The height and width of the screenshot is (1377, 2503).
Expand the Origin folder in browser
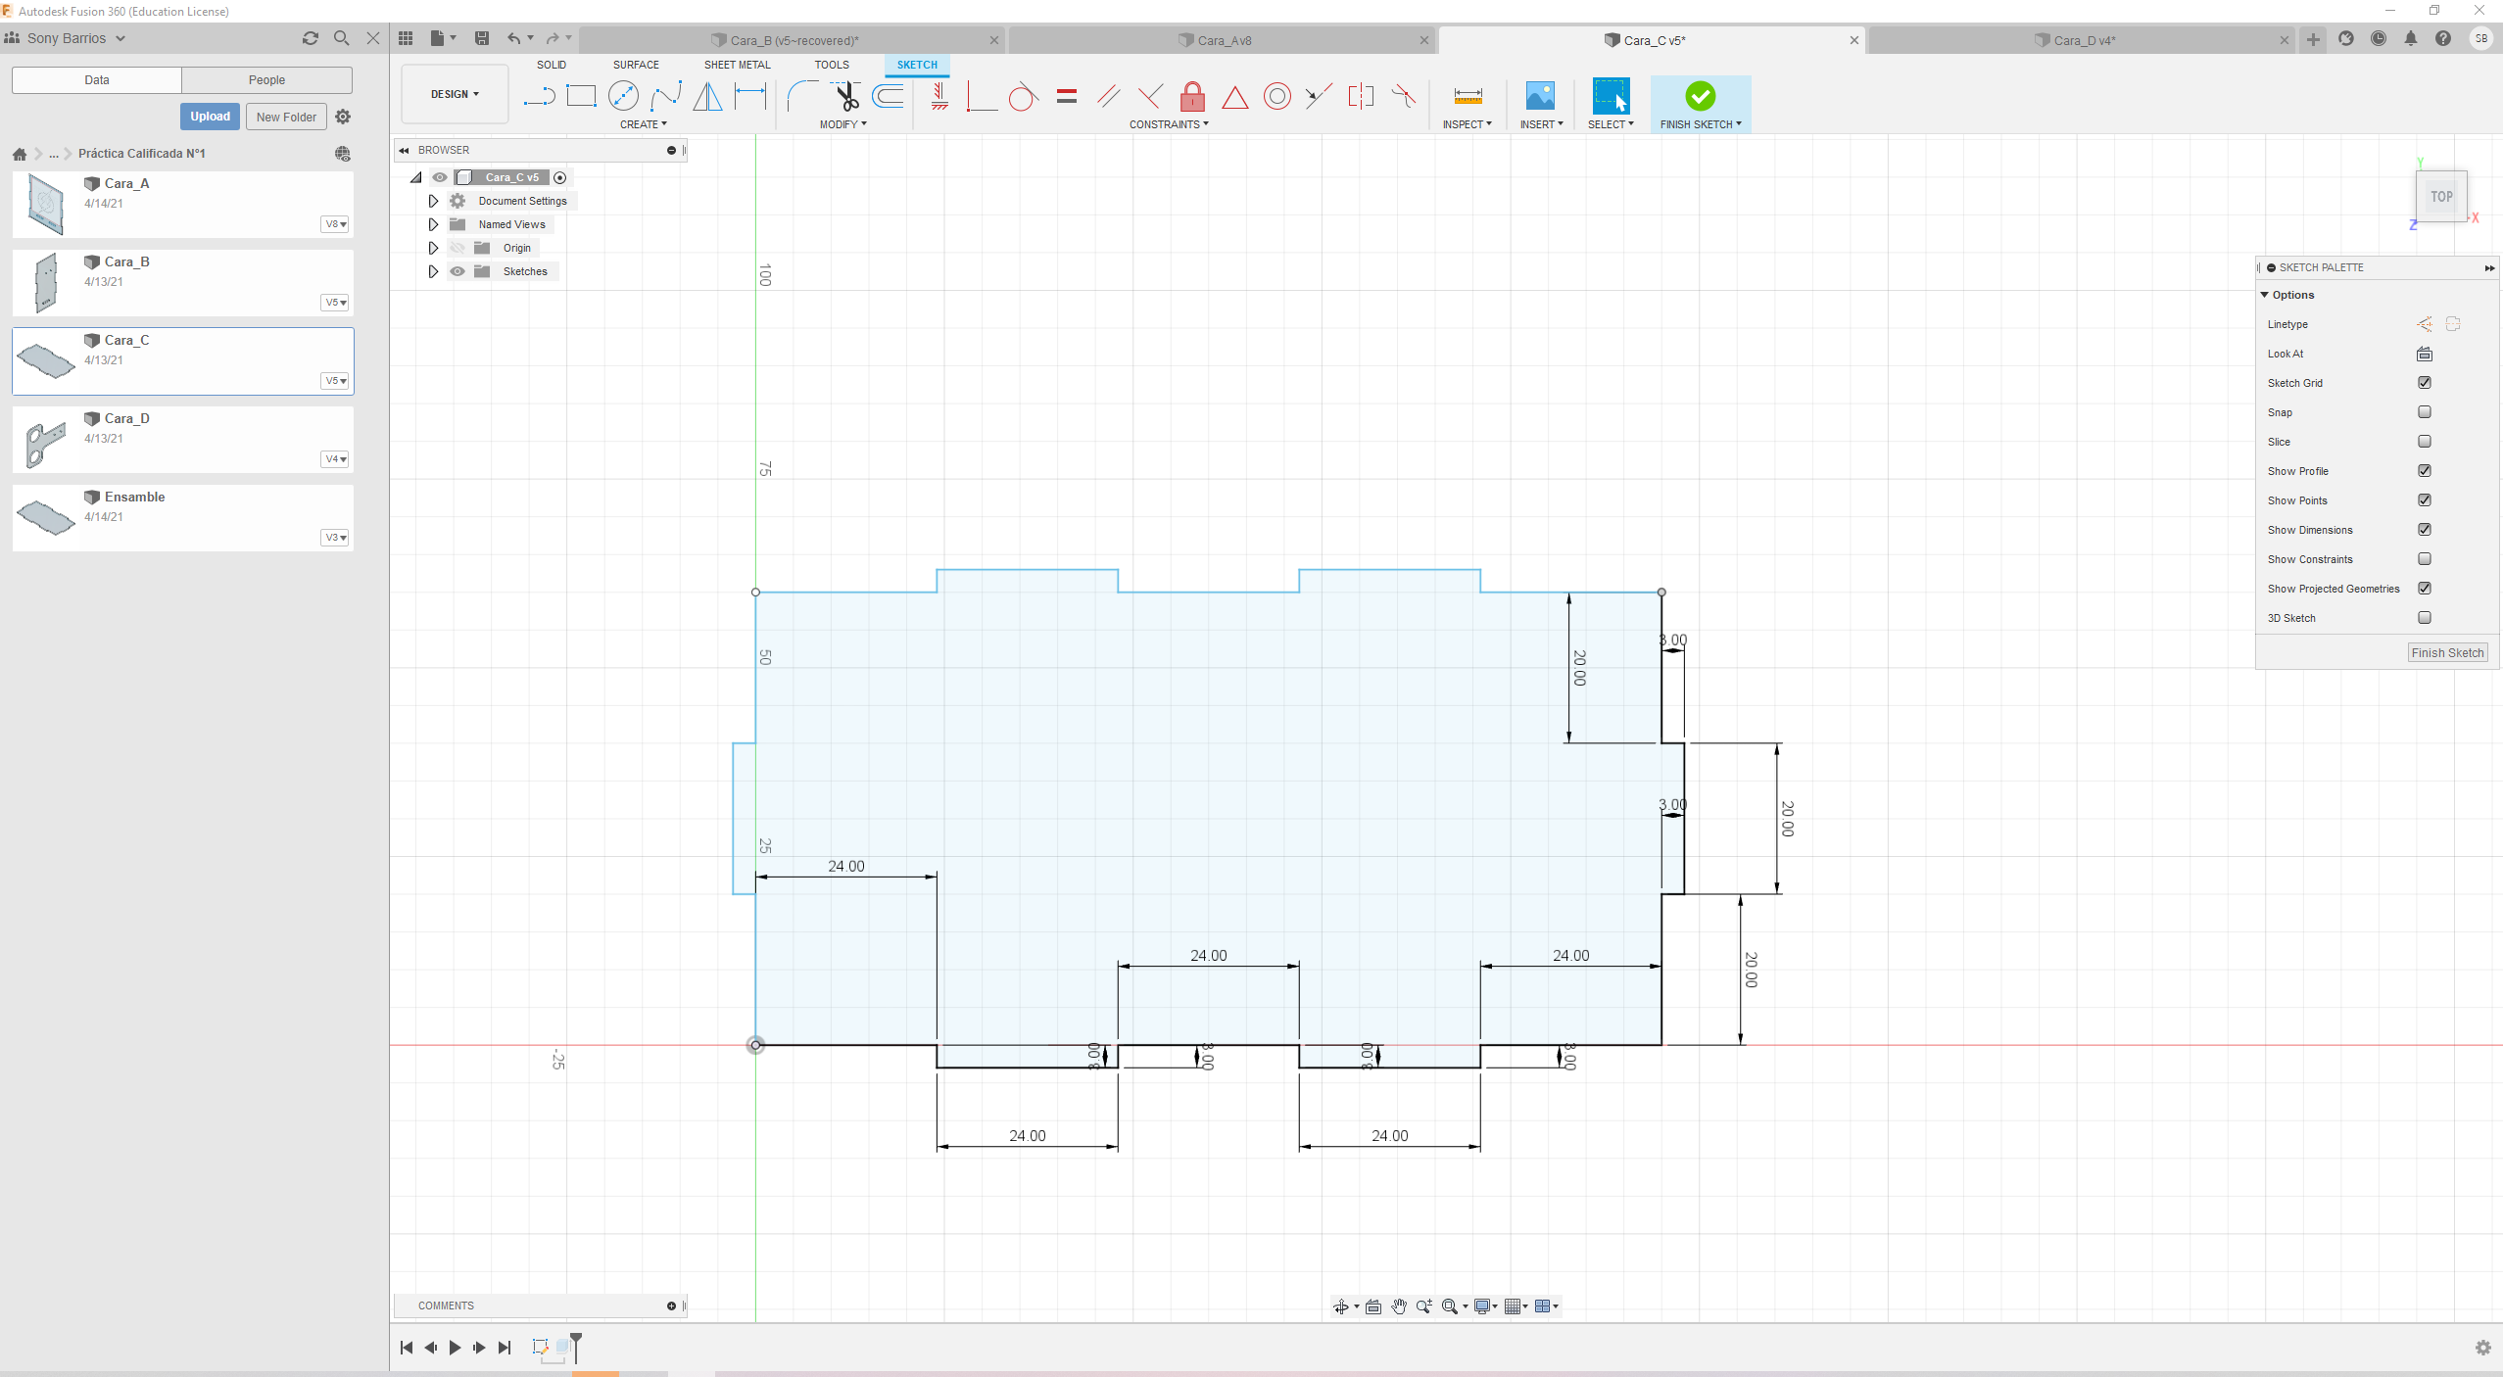pos(434,248)
